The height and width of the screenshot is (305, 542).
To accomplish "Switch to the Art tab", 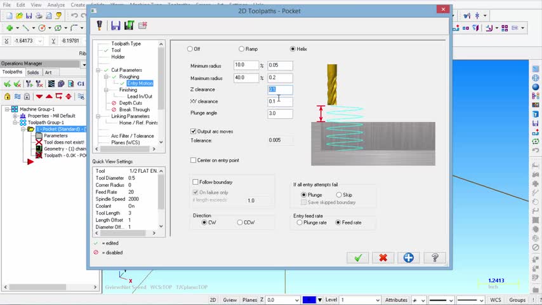I will [48, 72].
